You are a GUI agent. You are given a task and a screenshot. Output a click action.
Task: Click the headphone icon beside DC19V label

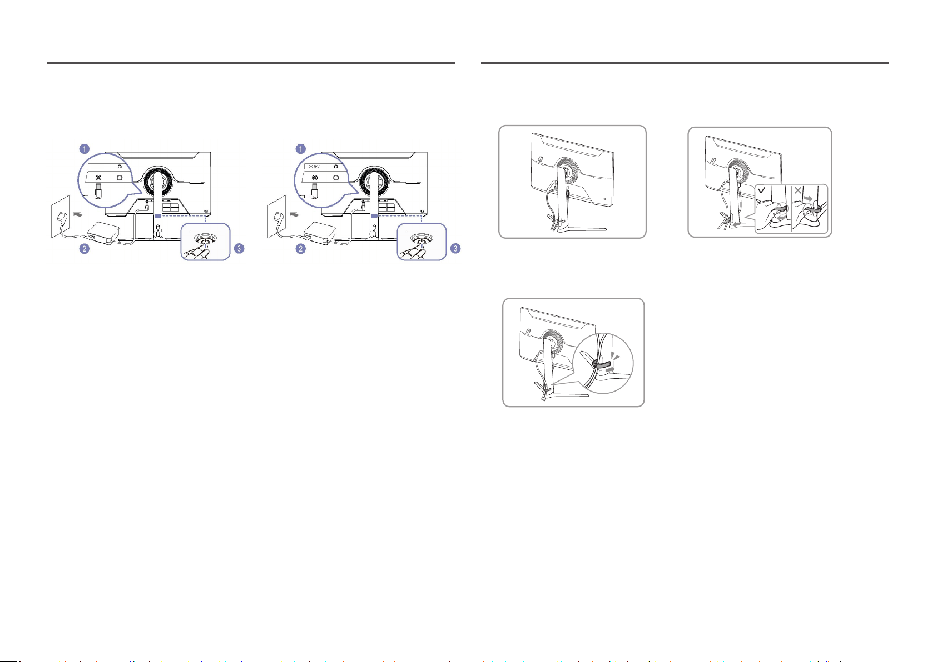click(x=336, y=166)
